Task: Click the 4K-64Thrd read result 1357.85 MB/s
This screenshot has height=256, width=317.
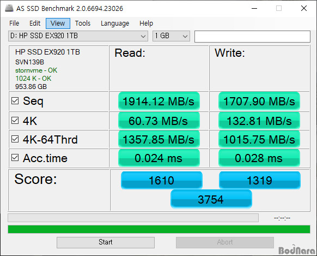Action: (159, 140)
